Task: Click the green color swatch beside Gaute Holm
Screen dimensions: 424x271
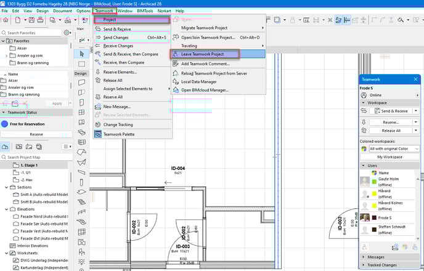Action: tap(374, 182)
